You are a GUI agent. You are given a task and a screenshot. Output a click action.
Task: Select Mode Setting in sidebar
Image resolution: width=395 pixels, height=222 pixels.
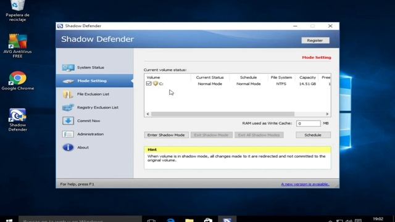[94, 81]
